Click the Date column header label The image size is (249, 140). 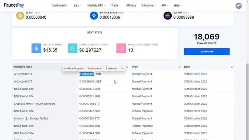pos(187,66)
